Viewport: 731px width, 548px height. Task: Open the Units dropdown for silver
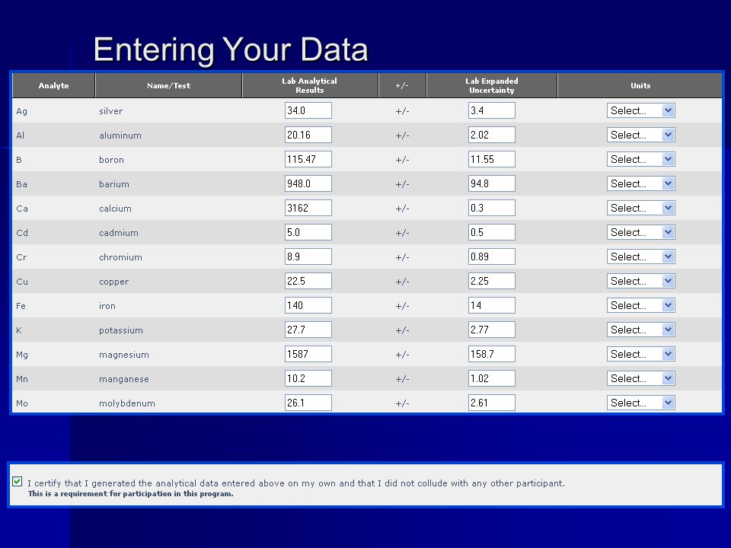point(640,110)
